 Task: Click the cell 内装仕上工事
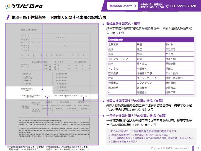click(x=151, y=73)
